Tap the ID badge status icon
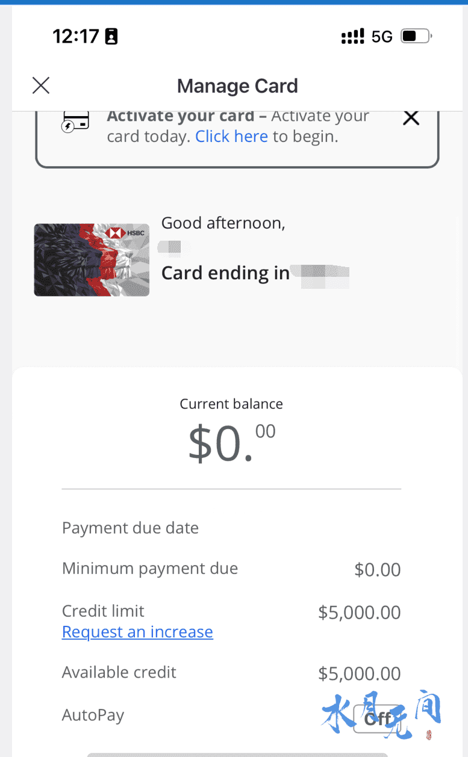 click(111, 37)
